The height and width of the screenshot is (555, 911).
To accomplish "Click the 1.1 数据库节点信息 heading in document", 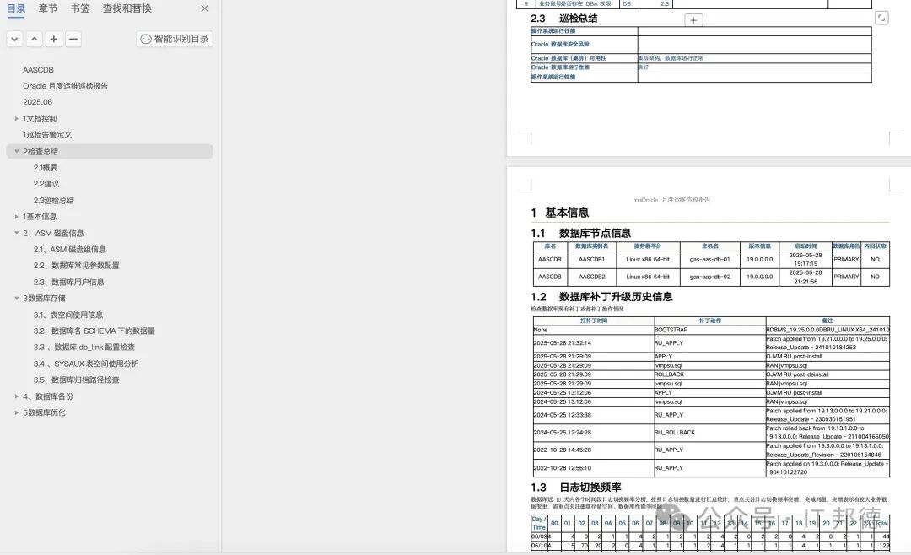I will (580, 233).
